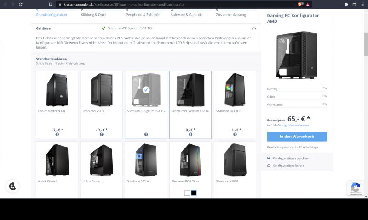Go to the Zusammenfassung step
368x220 pixels.
pos(230,14)
